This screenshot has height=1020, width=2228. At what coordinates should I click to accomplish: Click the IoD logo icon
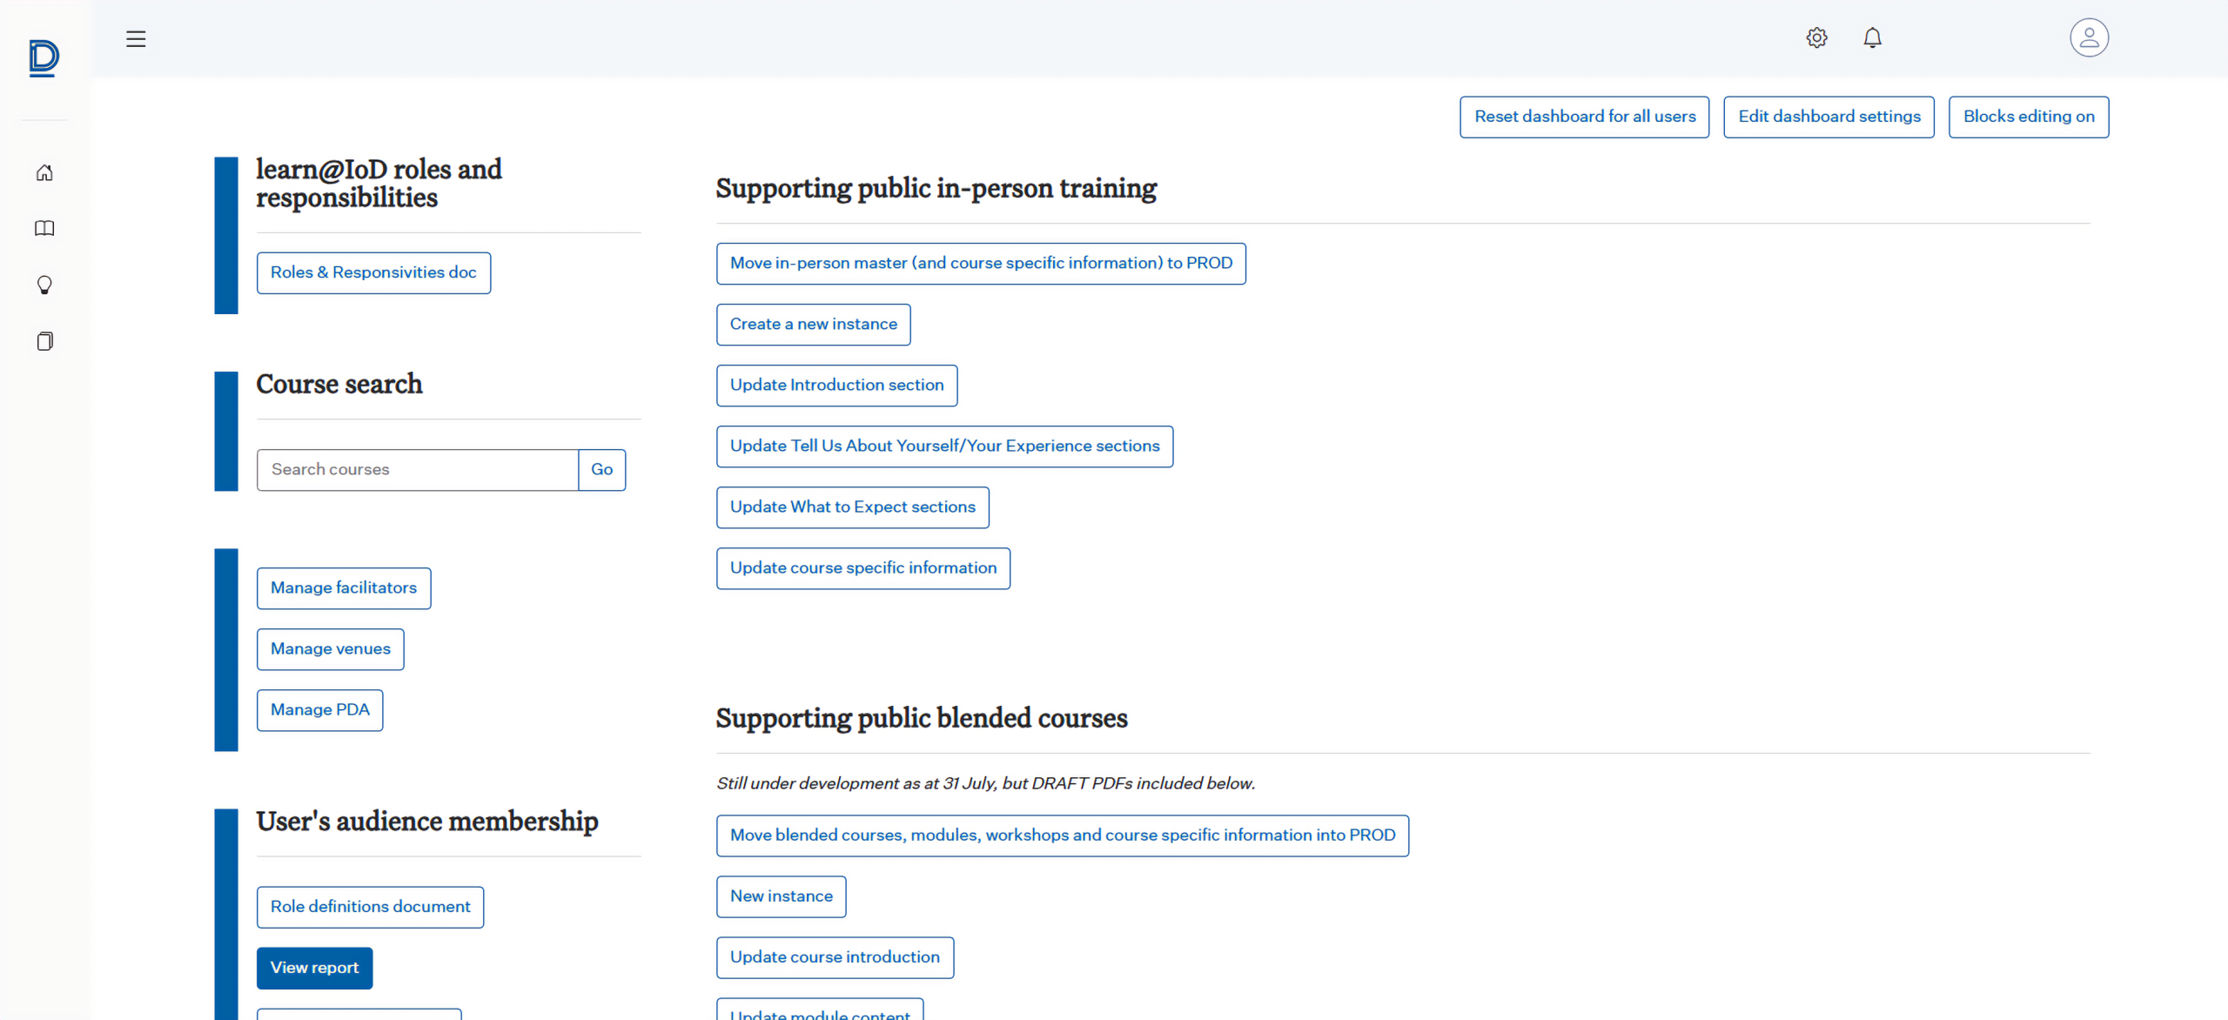[44, 58]
